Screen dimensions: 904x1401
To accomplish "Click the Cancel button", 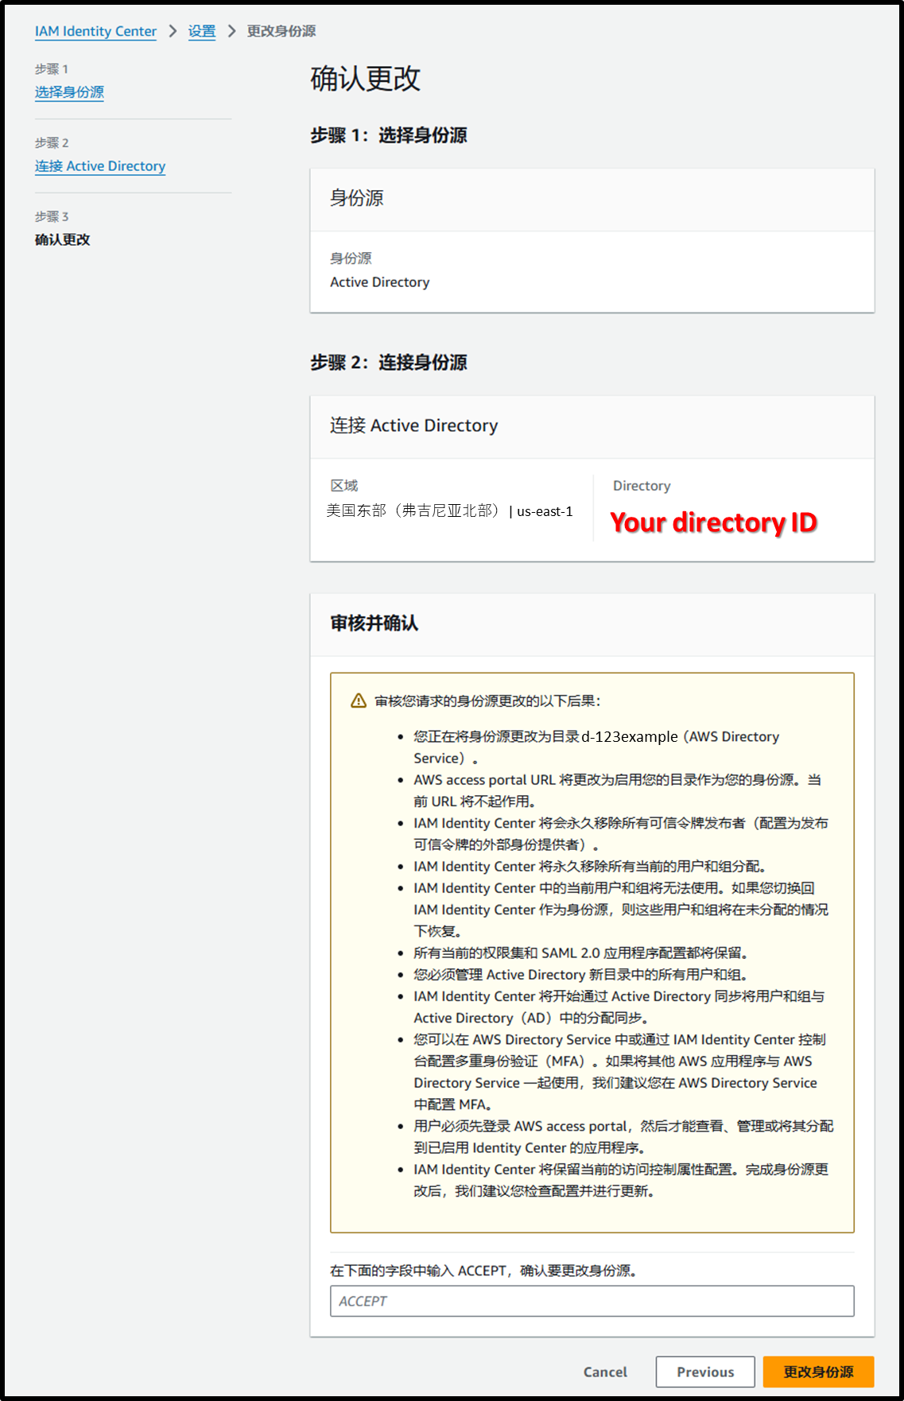I will pos(605,1372).
